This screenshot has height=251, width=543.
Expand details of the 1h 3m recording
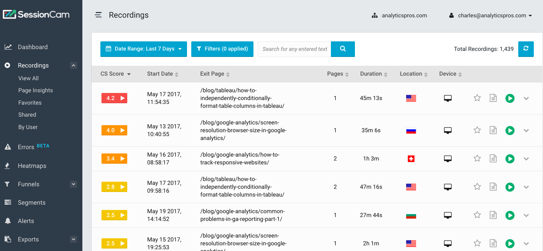[x=526, y=159]
